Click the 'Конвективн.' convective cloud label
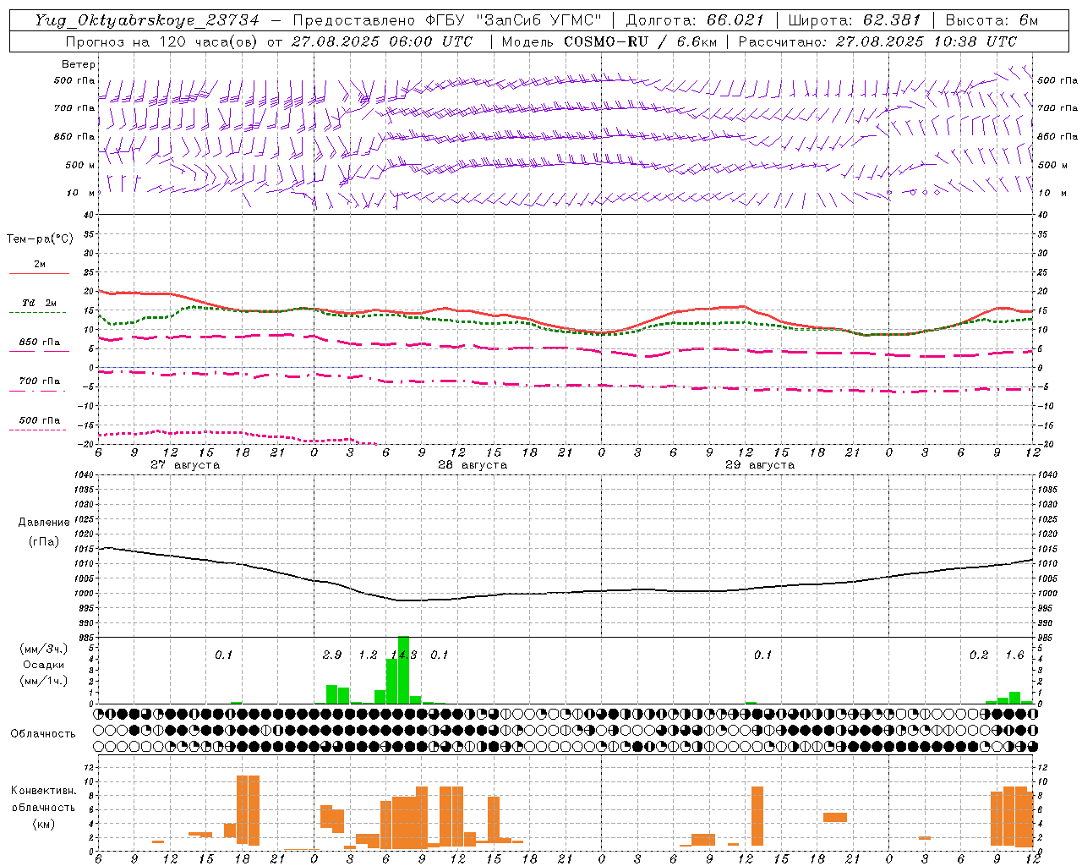The width and height of the screenshot is (1082, 866). tap(44, 791)
